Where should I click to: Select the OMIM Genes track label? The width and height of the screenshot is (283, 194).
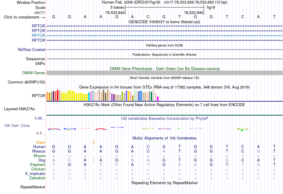[x=34, y=73]
